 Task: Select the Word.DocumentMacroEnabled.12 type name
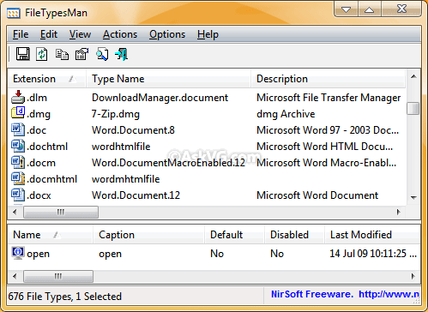pyautogui.click(x=168, y=163)
